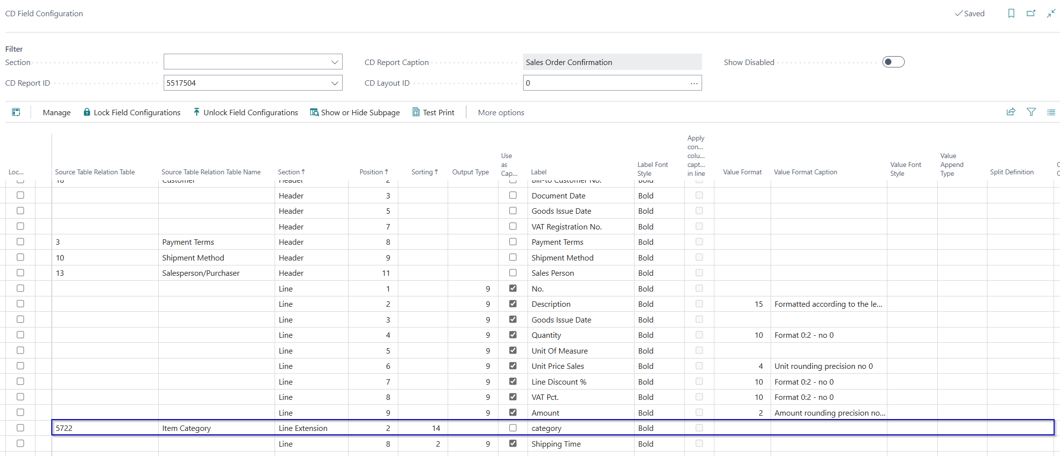Screen dimensions: 1060x456
Task: Sort by the Section column header
Action: point(291,172)
